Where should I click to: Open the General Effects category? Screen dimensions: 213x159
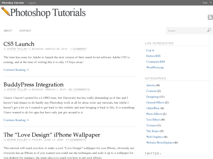tap(155, 102)
